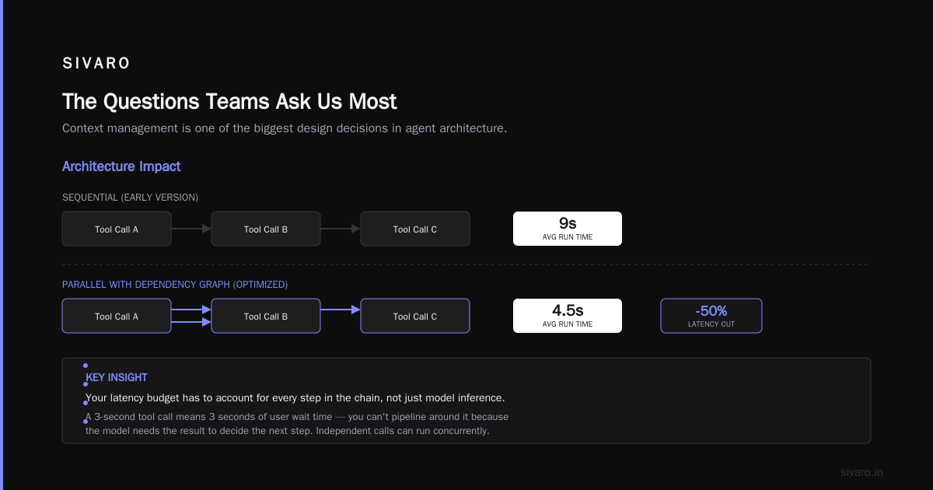Screen dimensions: 933x490
Task: Select sequential Tool Call C box
Action: 415,229
